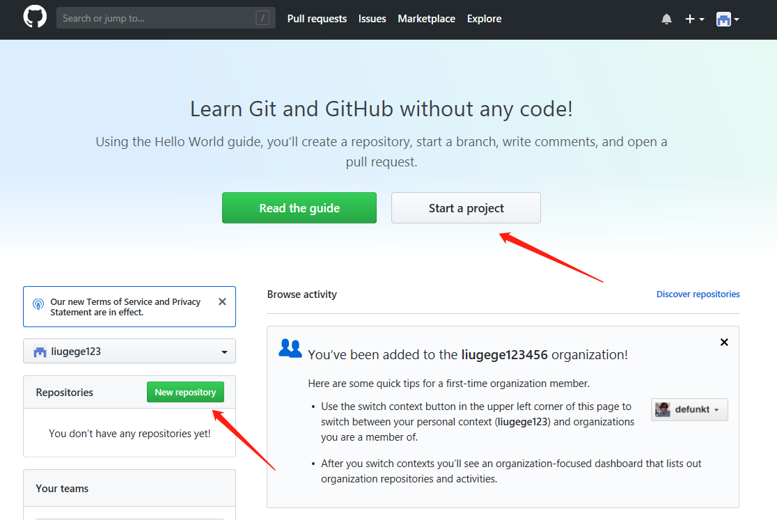Image resolution: width=777 pixels, height=520 pixels.
Task: Follow the Discover repositories link
Action: click(x=698, y=294)
